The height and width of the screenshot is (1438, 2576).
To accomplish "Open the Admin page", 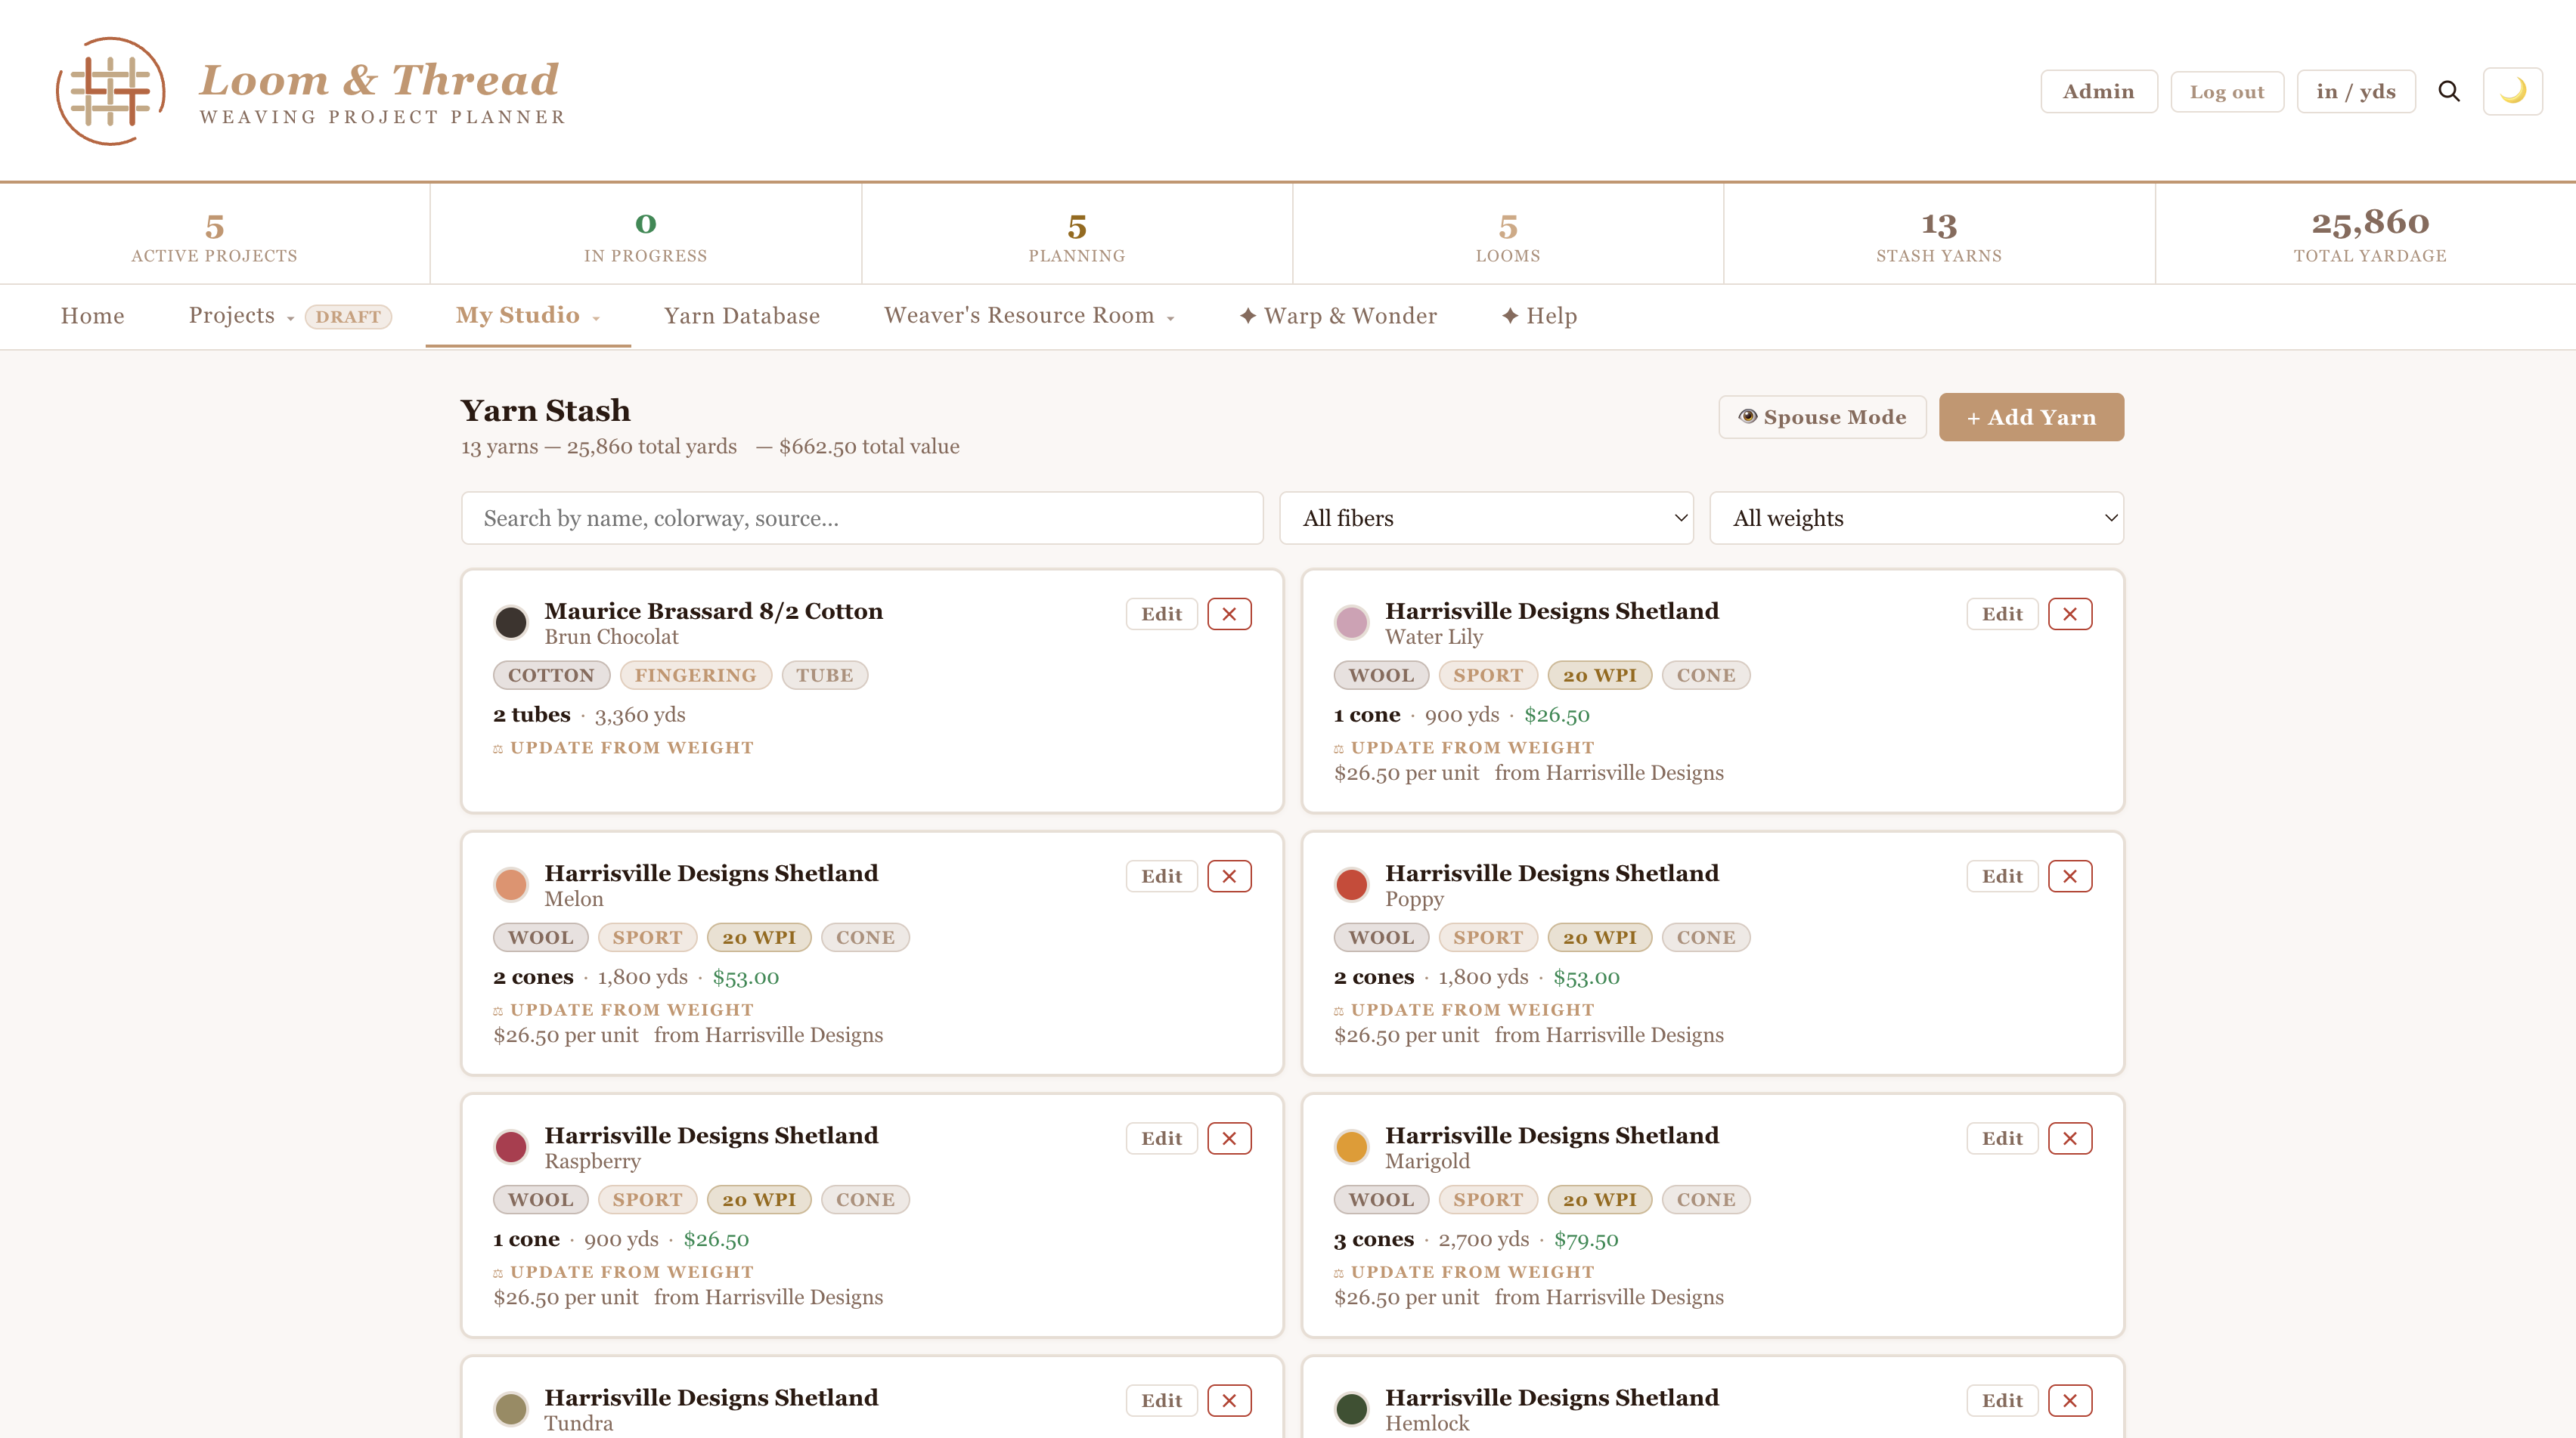I will [x=2098, y=92].
